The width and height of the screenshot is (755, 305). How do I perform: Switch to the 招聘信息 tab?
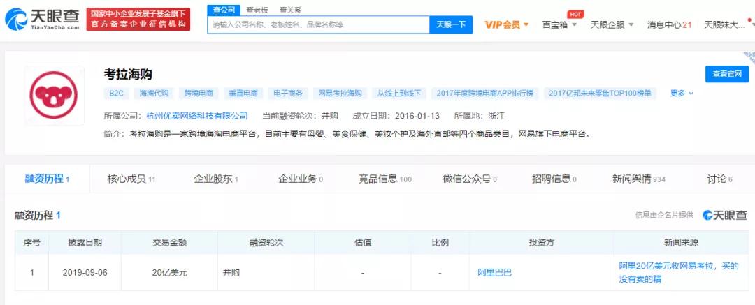coord(554,179)
